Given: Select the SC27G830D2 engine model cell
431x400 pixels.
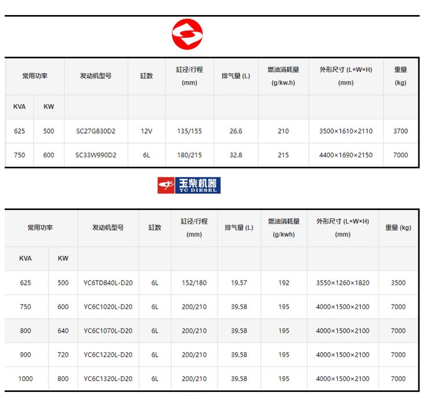Looking at the screenshot, I should pyautogui.click(x=96, y=131).
